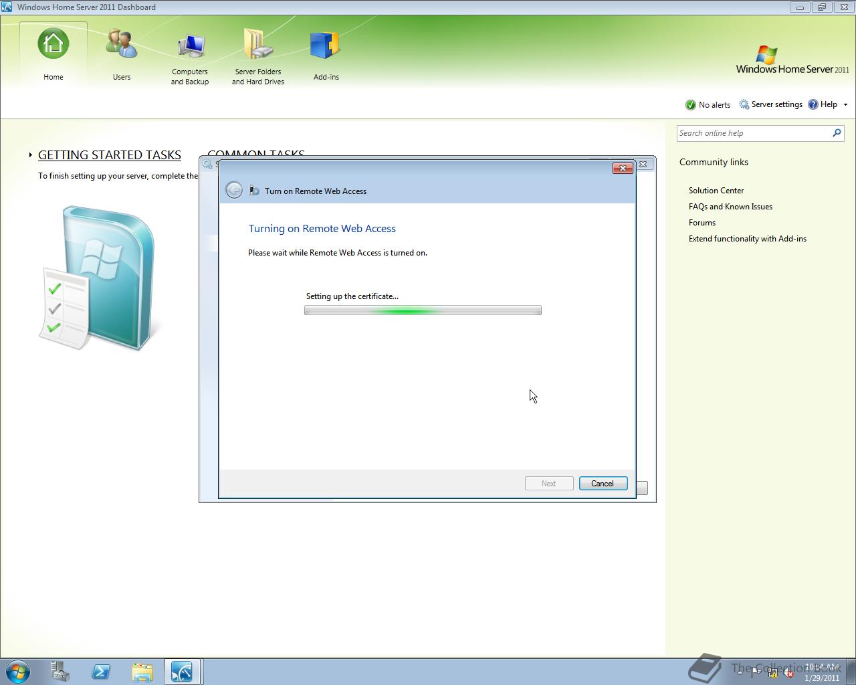Viewport: 856px width, 685px height.
Task: Open Server Folders and Hard Drives
Action: (x=258, y=59)
